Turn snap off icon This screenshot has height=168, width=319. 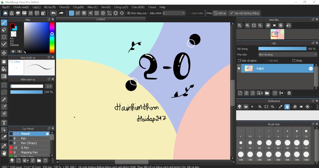tap(71, 13)
